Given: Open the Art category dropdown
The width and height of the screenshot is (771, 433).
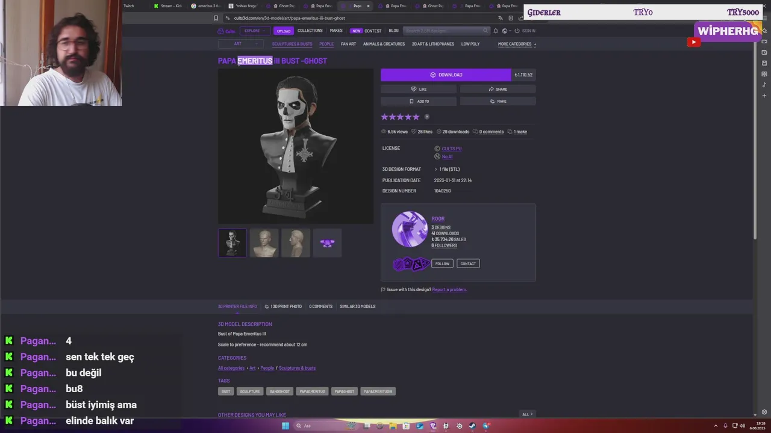Looking at the screenshot, I should (x=241, y=44).
